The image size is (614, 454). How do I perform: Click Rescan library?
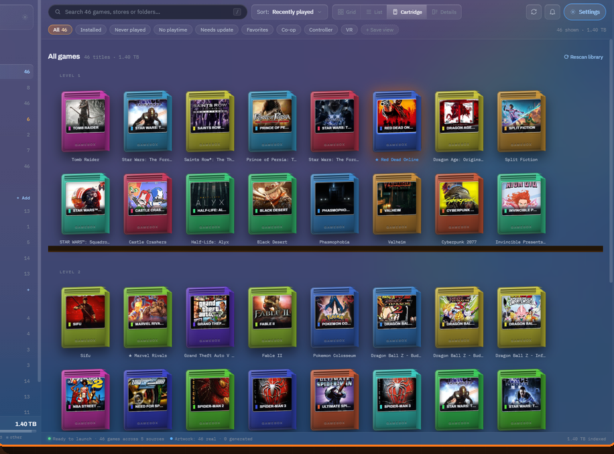[583, 57]
